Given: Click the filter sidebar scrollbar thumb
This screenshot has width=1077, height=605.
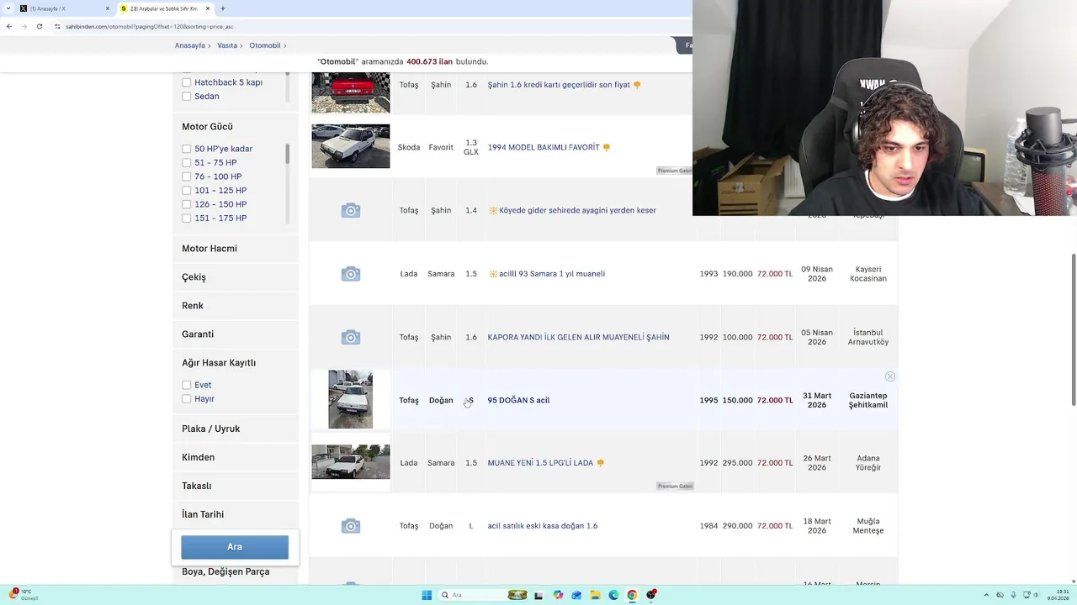Looking at the screenshot, I should (x=288, y=154).
